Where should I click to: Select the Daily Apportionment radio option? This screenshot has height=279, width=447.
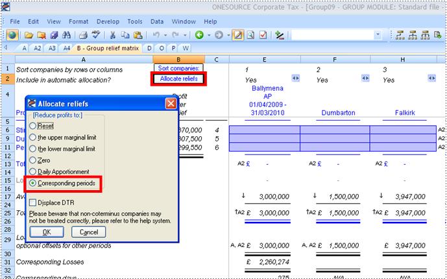(x=32, y=172)
